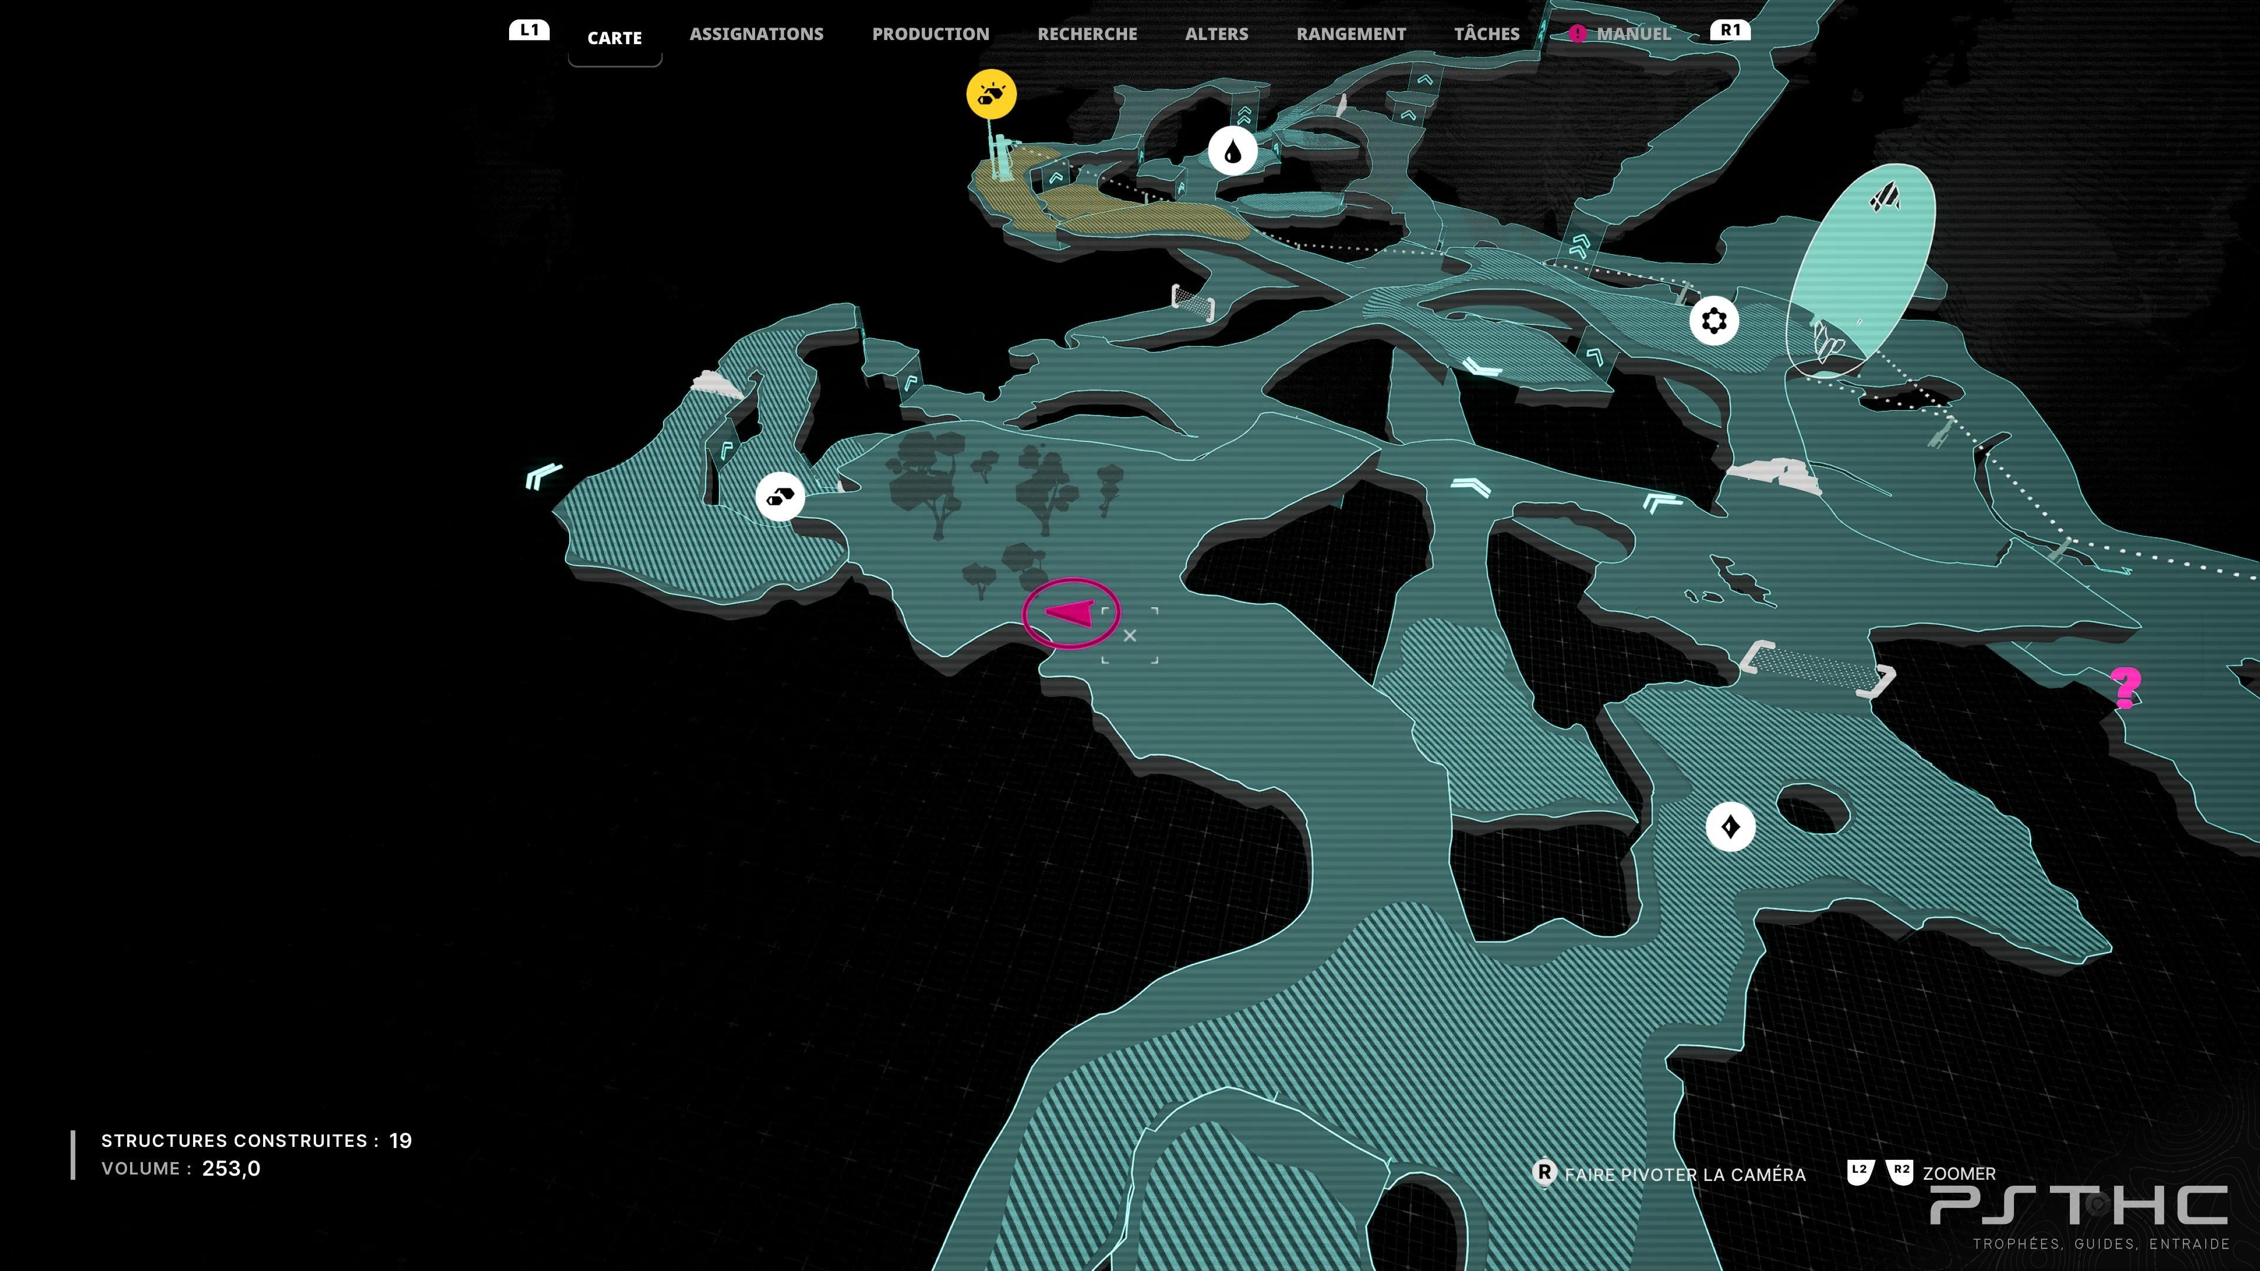Screen dimensions: 2260x1271
Task: Select the base icon in the oval
Action: (1885, 198)
